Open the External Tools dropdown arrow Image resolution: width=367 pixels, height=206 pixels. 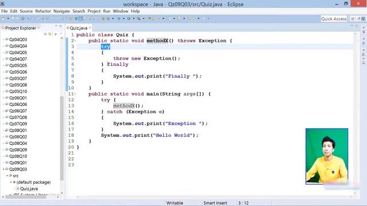click(143, 19)
